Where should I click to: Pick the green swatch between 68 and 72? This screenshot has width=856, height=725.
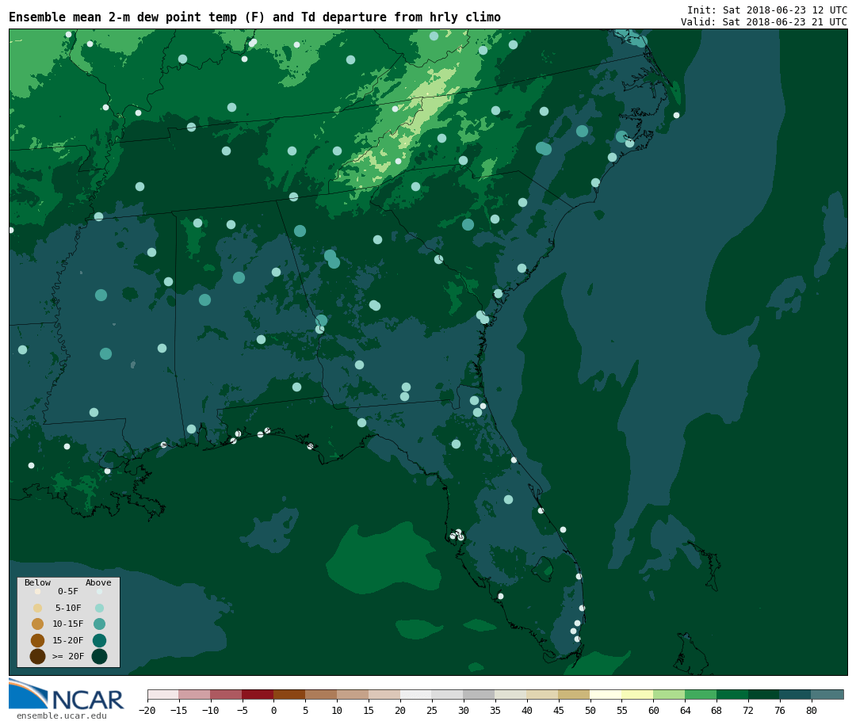click(x=732, y=694)
